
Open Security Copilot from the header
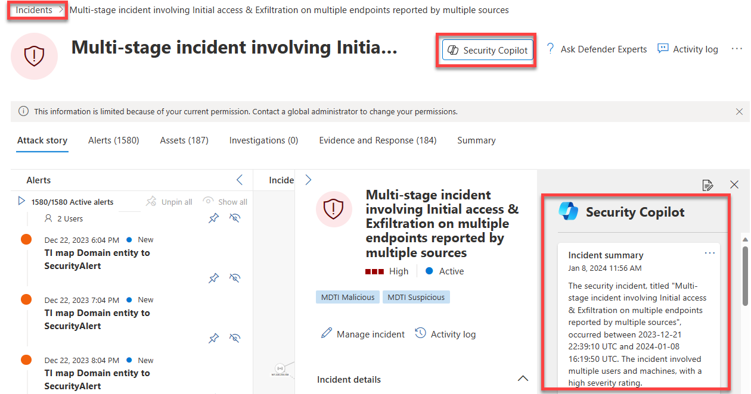tap(488, 50)
